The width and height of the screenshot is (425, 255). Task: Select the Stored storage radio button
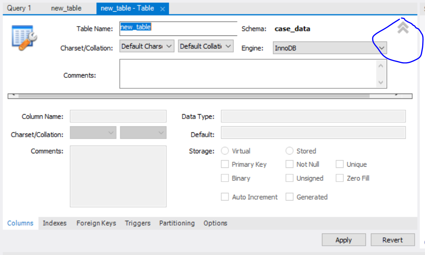289,150
